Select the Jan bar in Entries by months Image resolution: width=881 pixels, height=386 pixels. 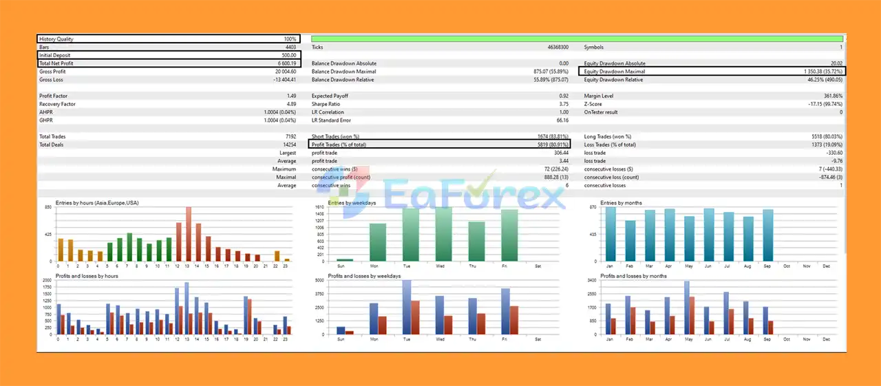[x=611, y=234]
